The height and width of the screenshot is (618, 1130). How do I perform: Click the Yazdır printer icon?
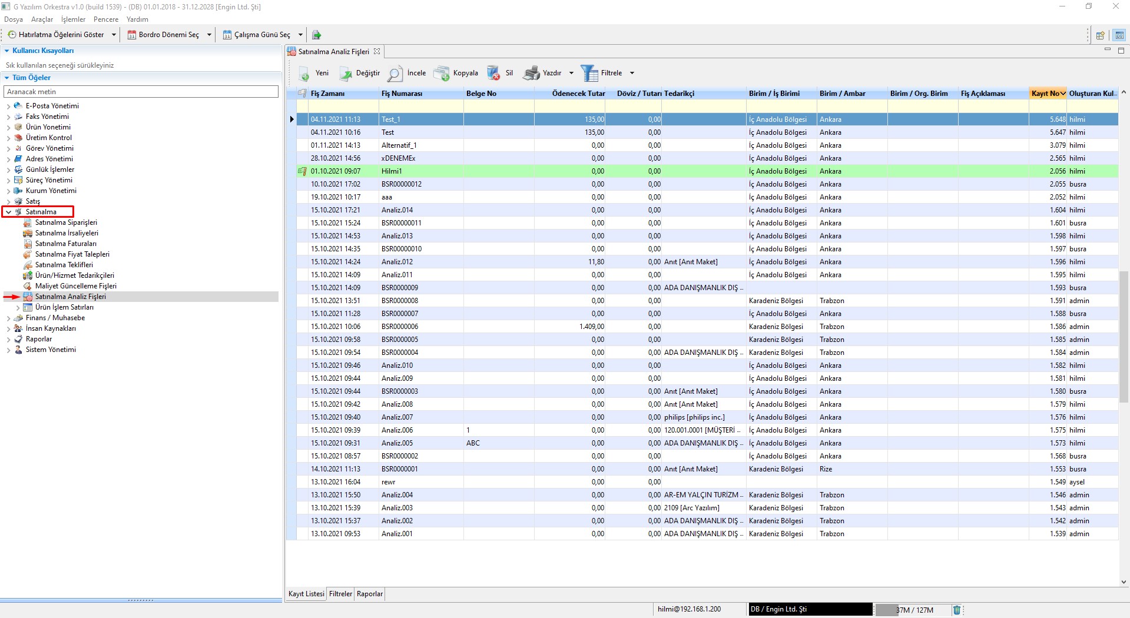[x=532, y=74]
